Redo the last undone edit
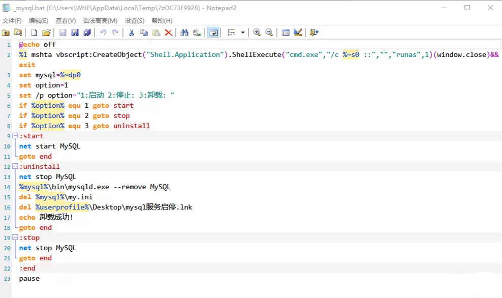The width and height of the screenshot is (502, 298). pos(115,33)
